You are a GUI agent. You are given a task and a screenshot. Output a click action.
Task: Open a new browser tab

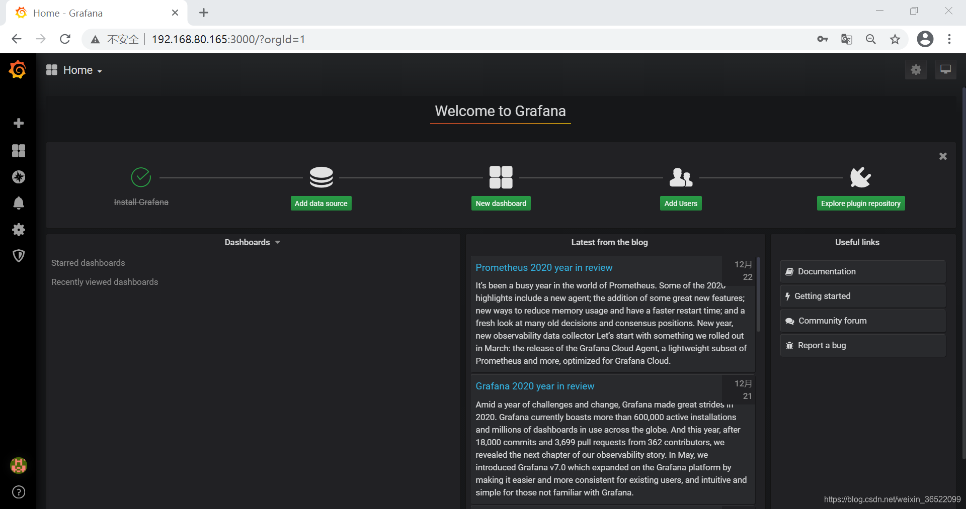coord(204,13)
